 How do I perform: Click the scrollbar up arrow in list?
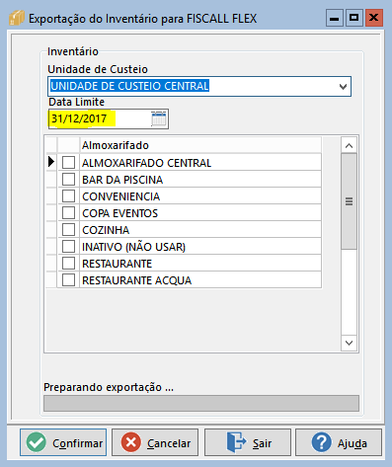point(349,145)
